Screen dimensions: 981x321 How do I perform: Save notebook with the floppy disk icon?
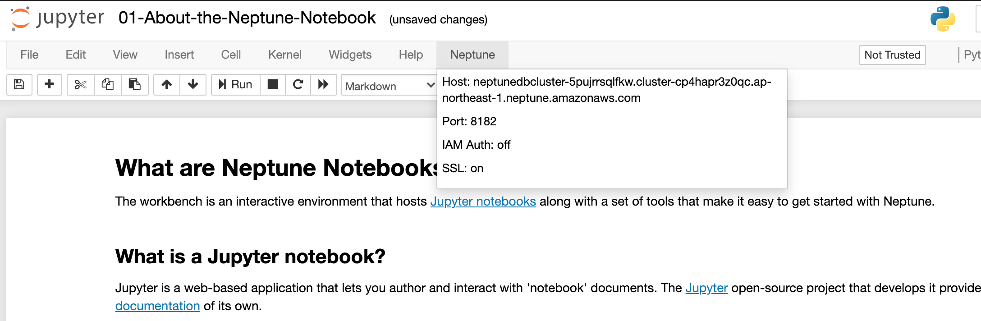click(19, 84)
